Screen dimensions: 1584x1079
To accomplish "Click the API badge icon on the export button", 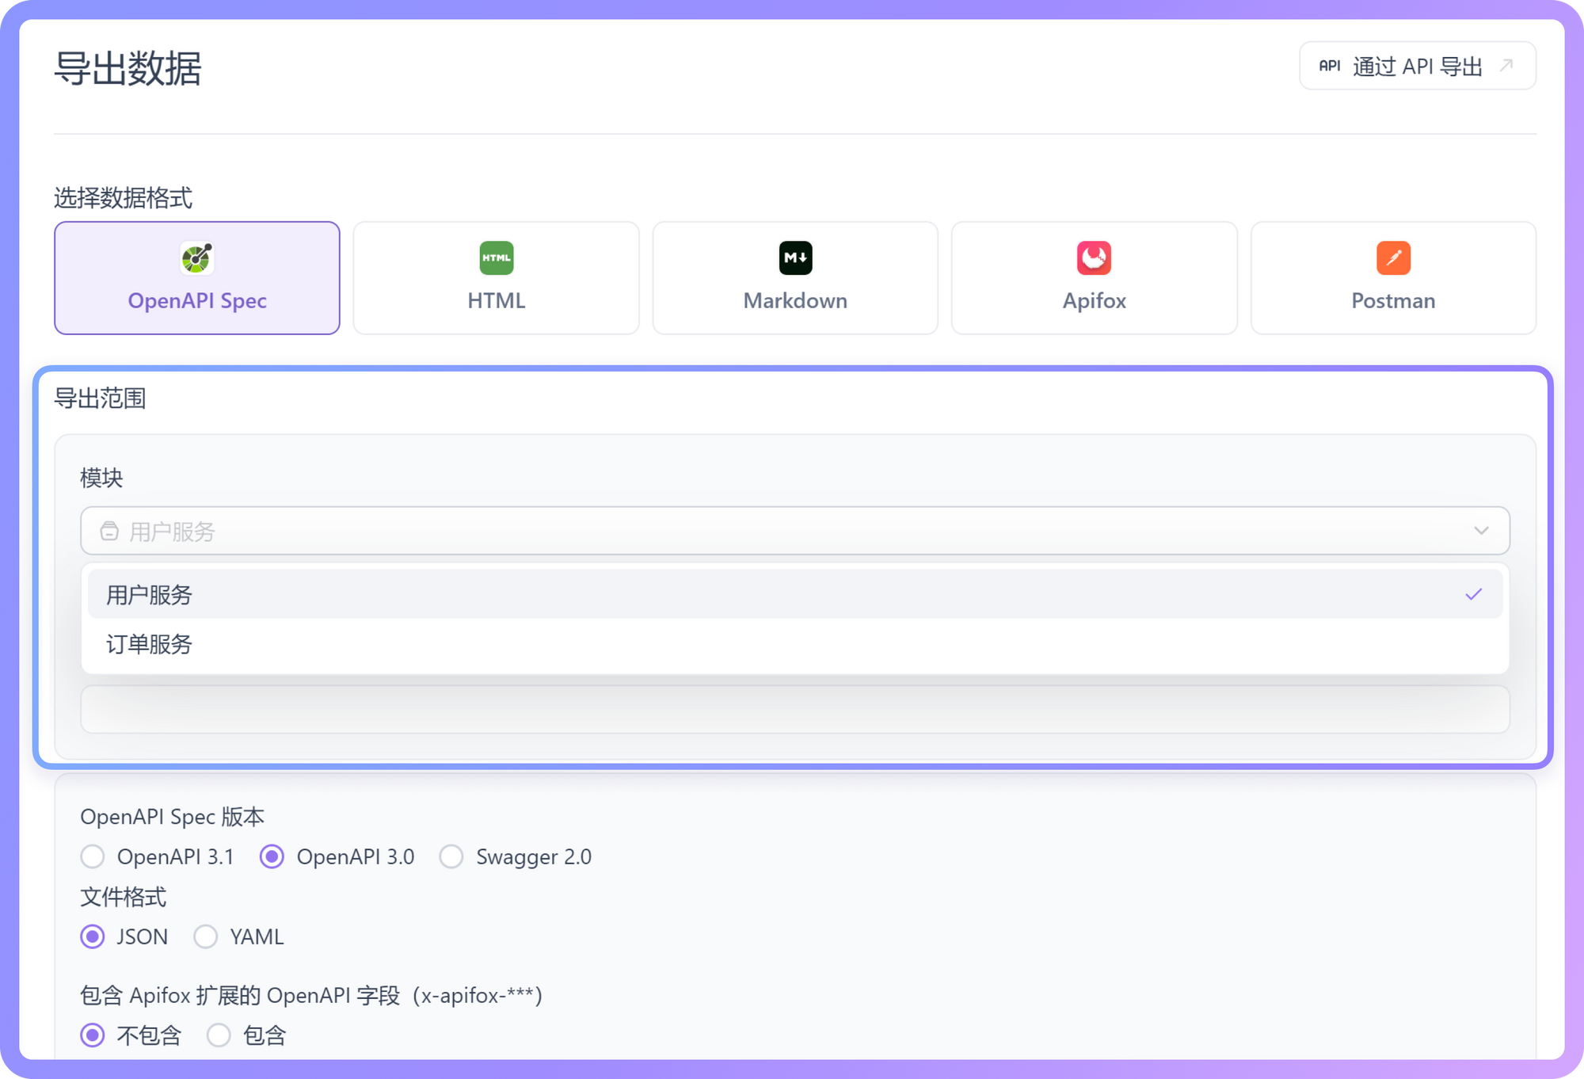I will tap(1330, 66).
